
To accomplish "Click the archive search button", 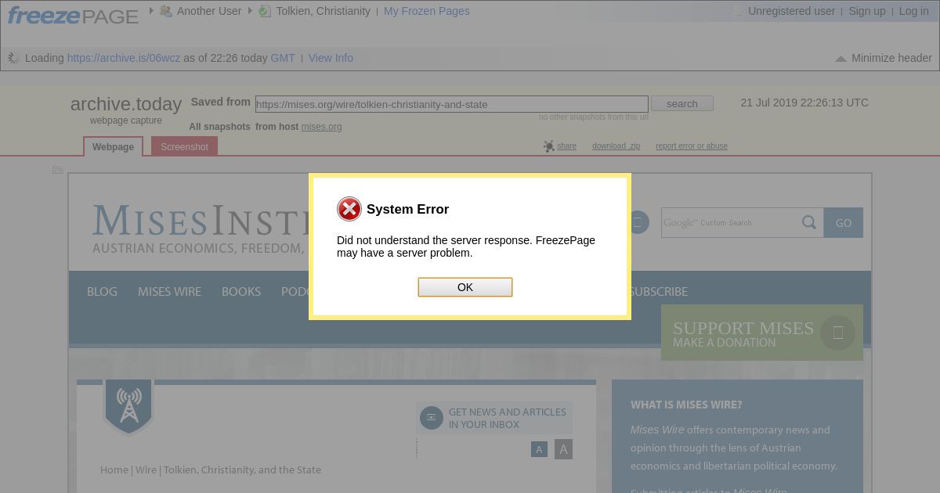I will (682, 104).
